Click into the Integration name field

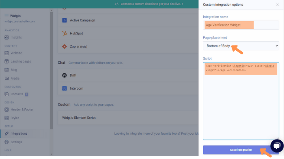pos(241,25)
